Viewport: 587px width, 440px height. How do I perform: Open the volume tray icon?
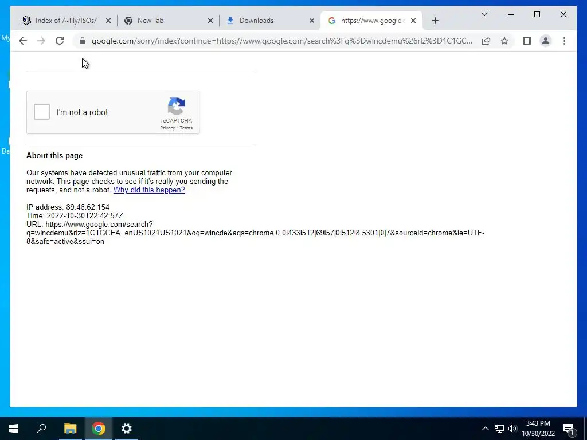point(512,429)
